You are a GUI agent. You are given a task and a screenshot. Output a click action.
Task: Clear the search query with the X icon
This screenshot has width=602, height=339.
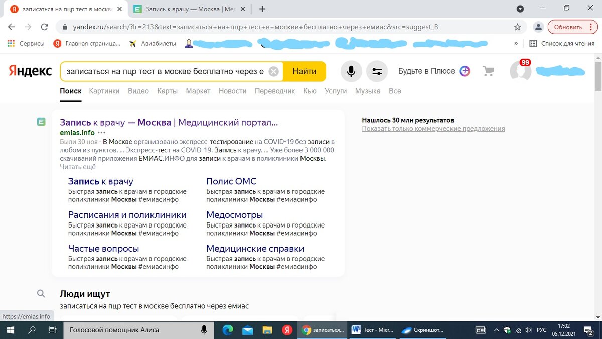[x=273, y=71]
